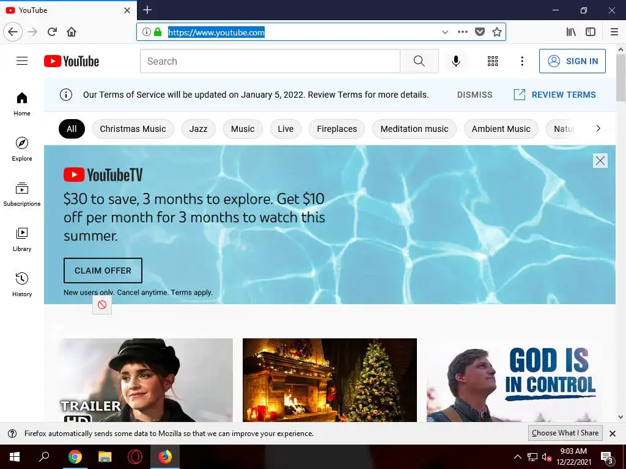Click the CLAIM OFFER button
The width and height of the screenshot is (626, 469).
[x=103, y=271]
